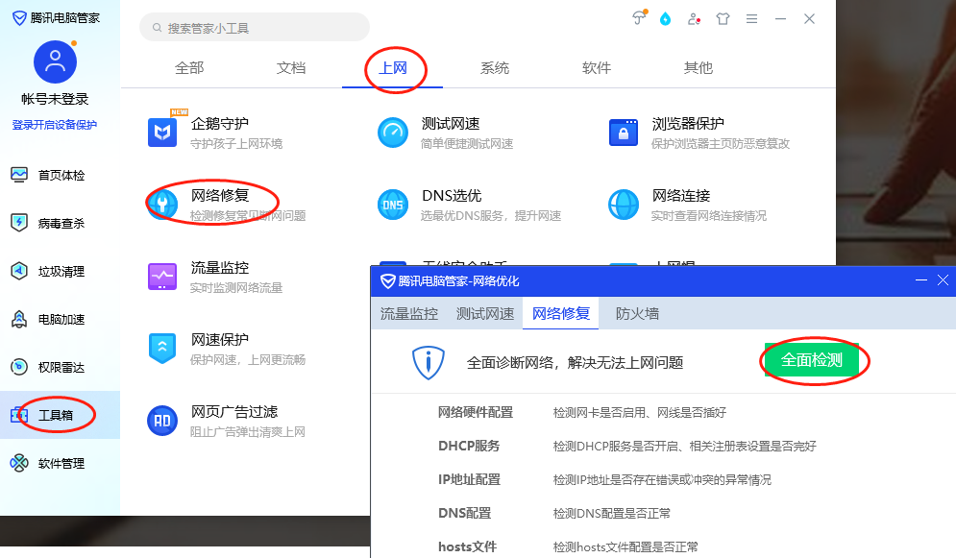Minimize the 网络优化 window
The height and width of the screenshot is (558, 956).
[921, 280]
